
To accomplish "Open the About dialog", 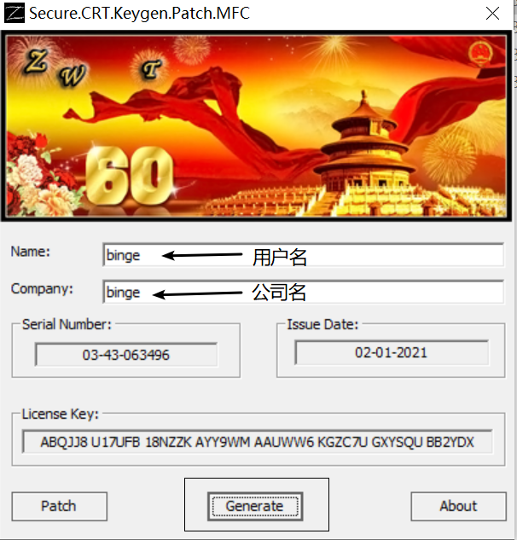I will 458,506.
